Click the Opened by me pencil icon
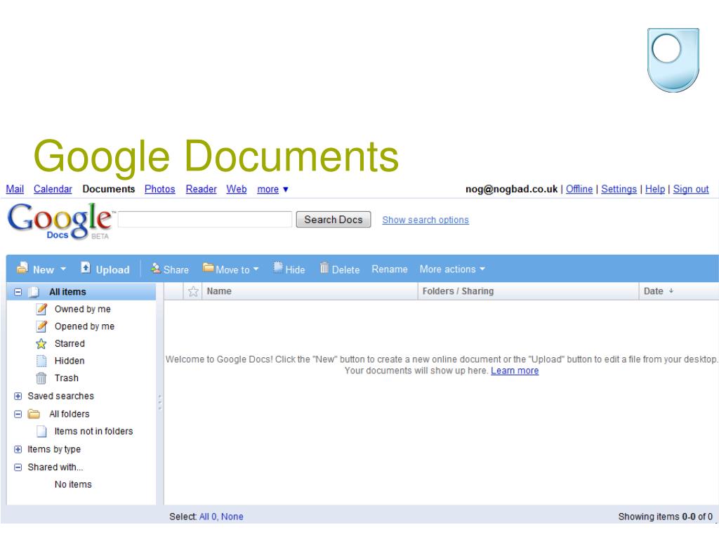The width and height of the screenshot is (719, 539). 41,326
